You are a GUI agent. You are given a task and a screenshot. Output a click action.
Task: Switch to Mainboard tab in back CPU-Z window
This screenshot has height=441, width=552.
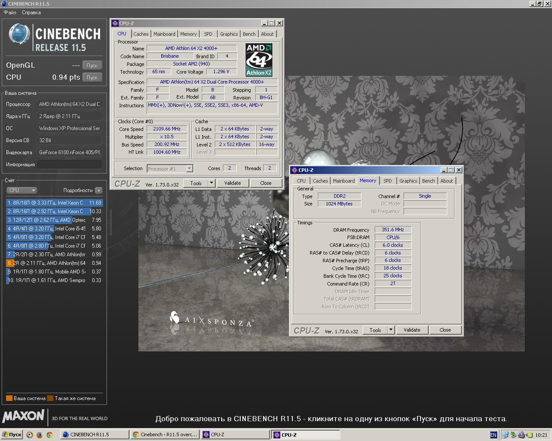pyautogui.click(x=164, y=34)
